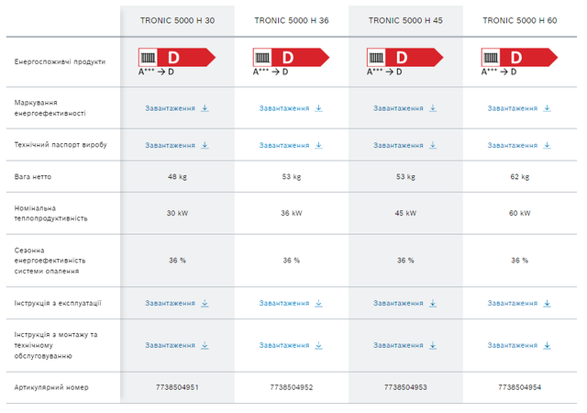Download technical passport for TRONIC 5000 H 60
Screen dimensions: 587x413
click(519, 145)
